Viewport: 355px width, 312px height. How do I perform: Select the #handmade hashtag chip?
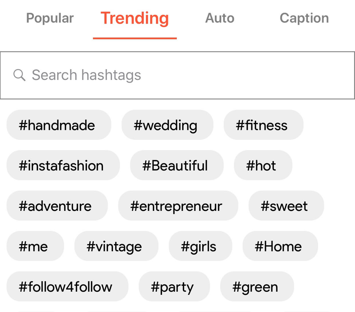tap(59, 125)
